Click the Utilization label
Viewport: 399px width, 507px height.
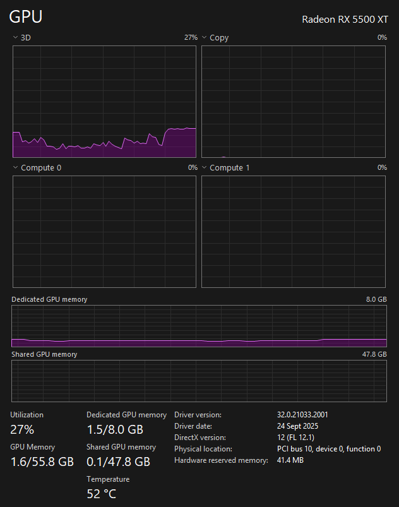pos(27,415)
